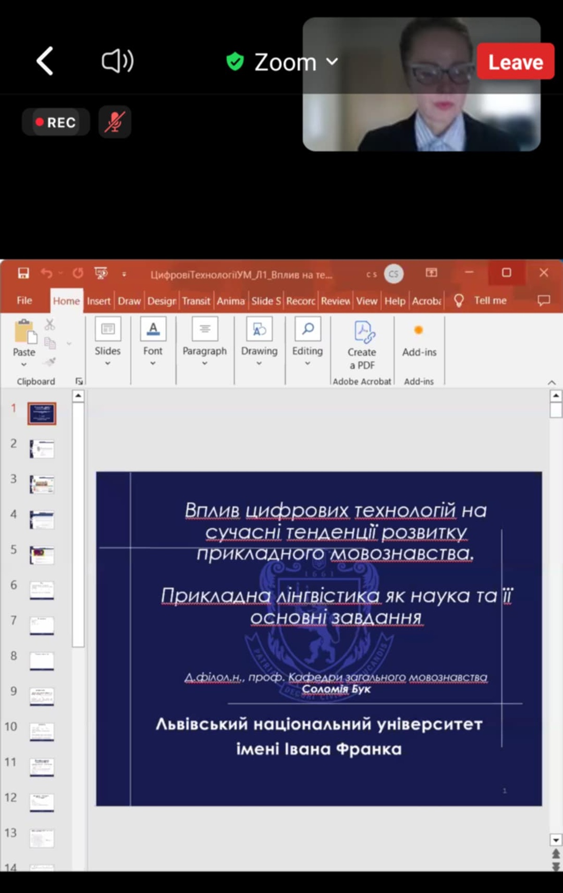Unmute the microphone
Image resolution: width=563 pixels, height=893 pixels.
tap(114, 122)
